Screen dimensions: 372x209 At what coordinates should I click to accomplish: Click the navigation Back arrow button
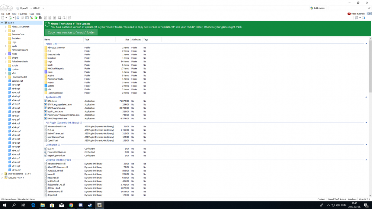[x=4, y=7]
